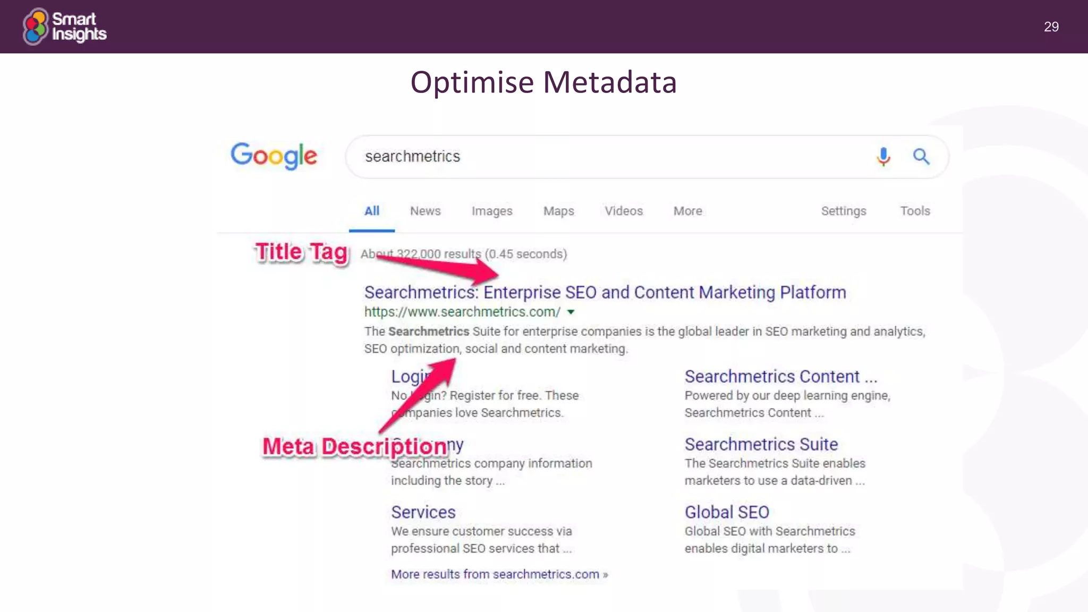Open the Videos tab
This screenshot has width=1088, height=612.
(x=624, y=211)
